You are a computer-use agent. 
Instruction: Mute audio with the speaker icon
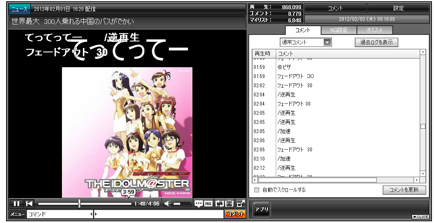point(168,203)
